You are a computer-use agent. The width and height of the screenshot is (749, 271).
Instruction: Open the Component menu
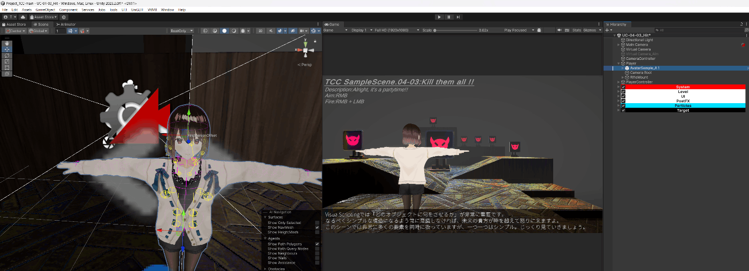coord(68,10)
